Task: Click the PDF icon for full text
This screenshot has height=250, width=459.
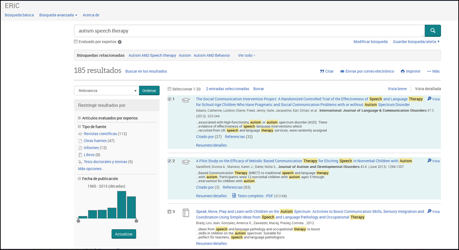Action: 234,196
